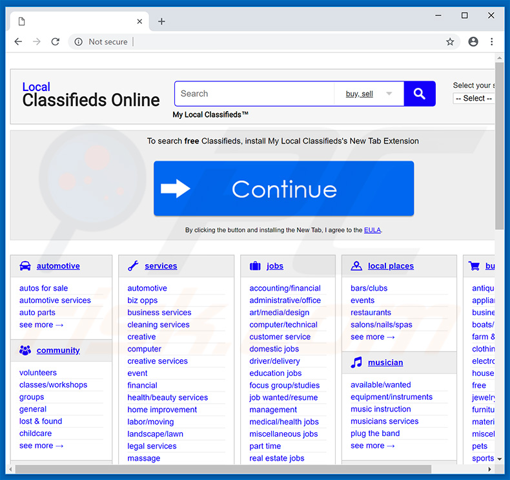Open cleaning services link
The width and height of the screenshot is (510, 480).
coord(158,324)
